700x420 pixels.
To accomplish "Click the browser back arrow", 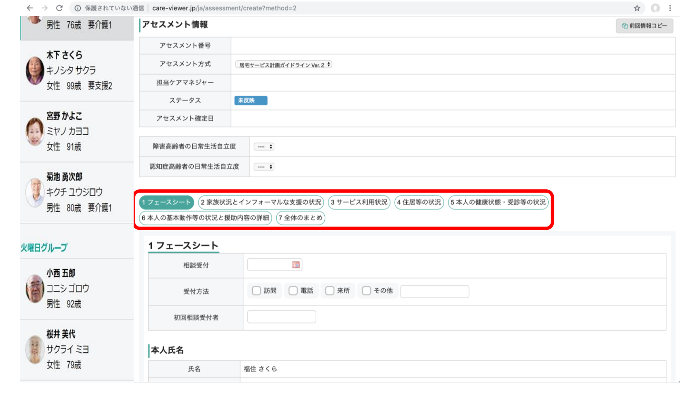I will coord(30,8).
